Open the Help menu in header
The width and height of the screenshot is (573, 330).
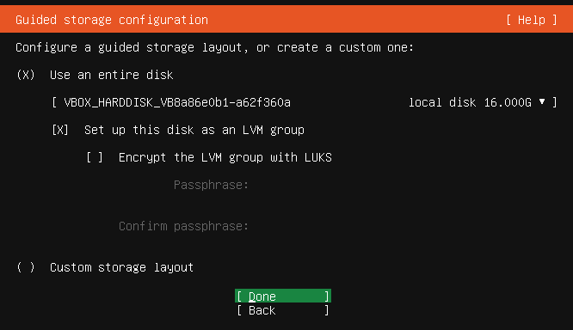pos(532,20)
